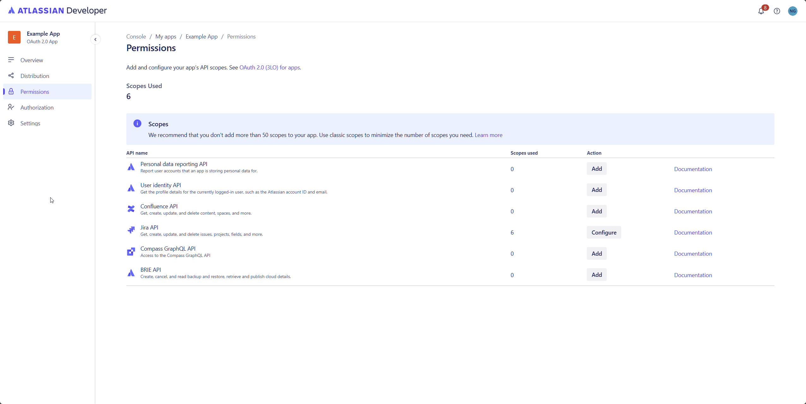Click the help question mark icon
Screen dimensions: 806x404
coord(777,11)
